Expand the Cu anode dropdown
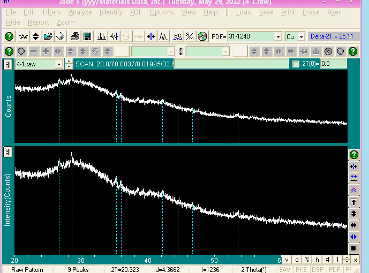The height and width of the screenshot is (273, 369). point(301,37)
